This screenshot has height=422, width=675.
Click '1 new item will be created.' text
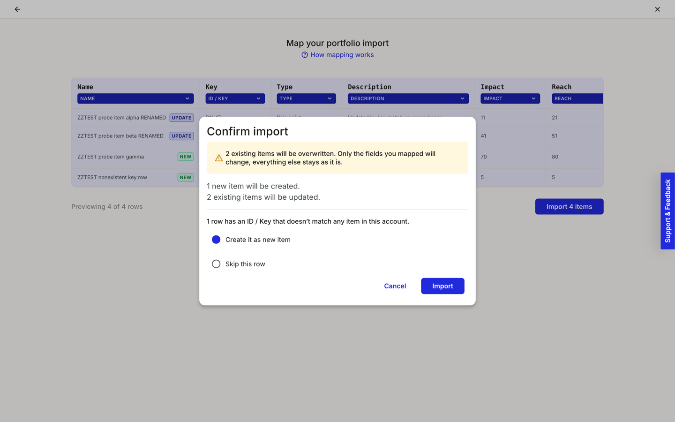pyautogui.click(x=253, y=186)
